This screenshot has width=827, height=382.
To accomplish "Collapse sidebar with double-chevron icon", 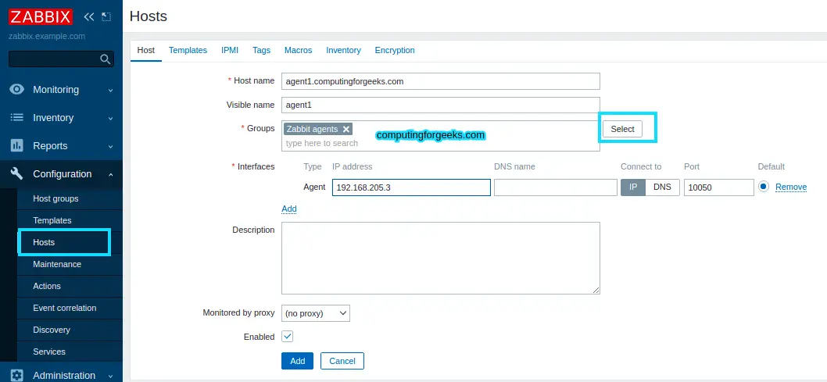I will point(89,16).
